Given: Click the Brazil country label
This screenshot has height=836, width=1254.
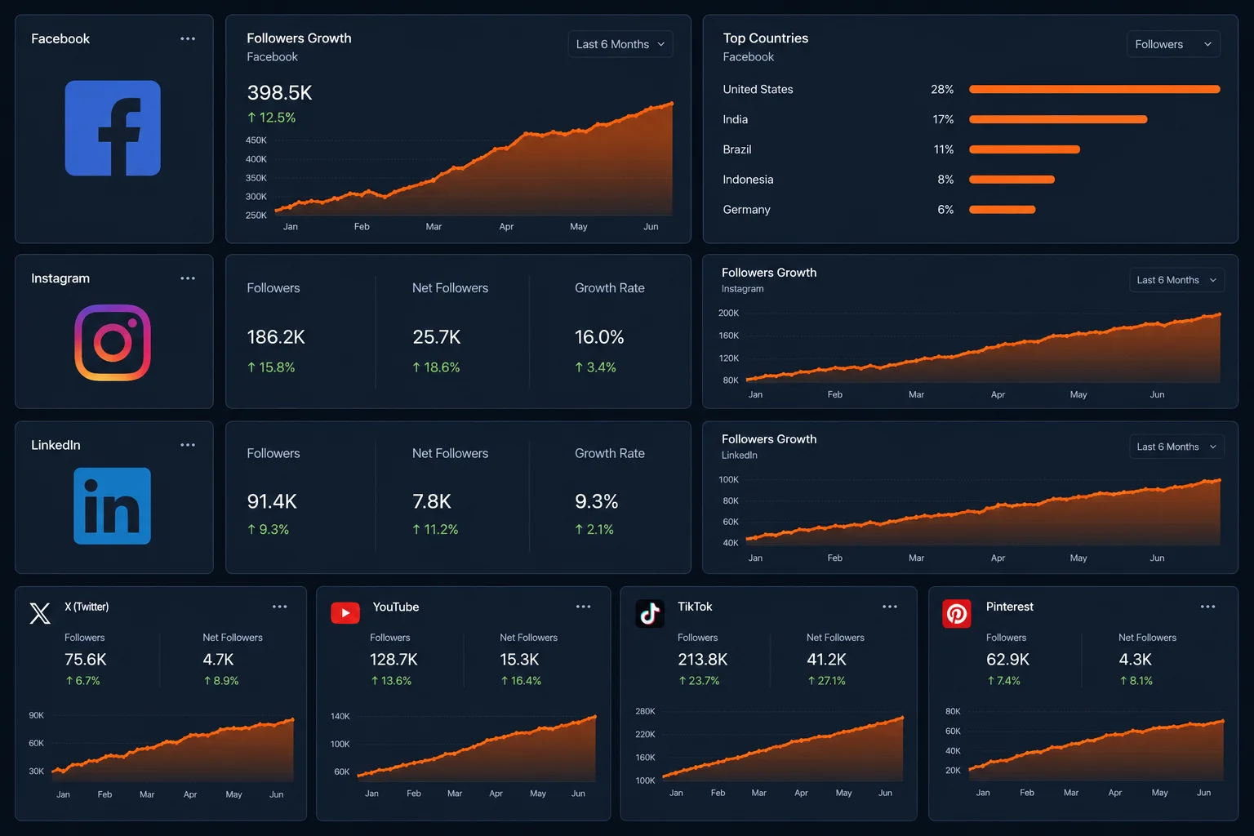Looking at the screenshot, I should coord(737,149).
